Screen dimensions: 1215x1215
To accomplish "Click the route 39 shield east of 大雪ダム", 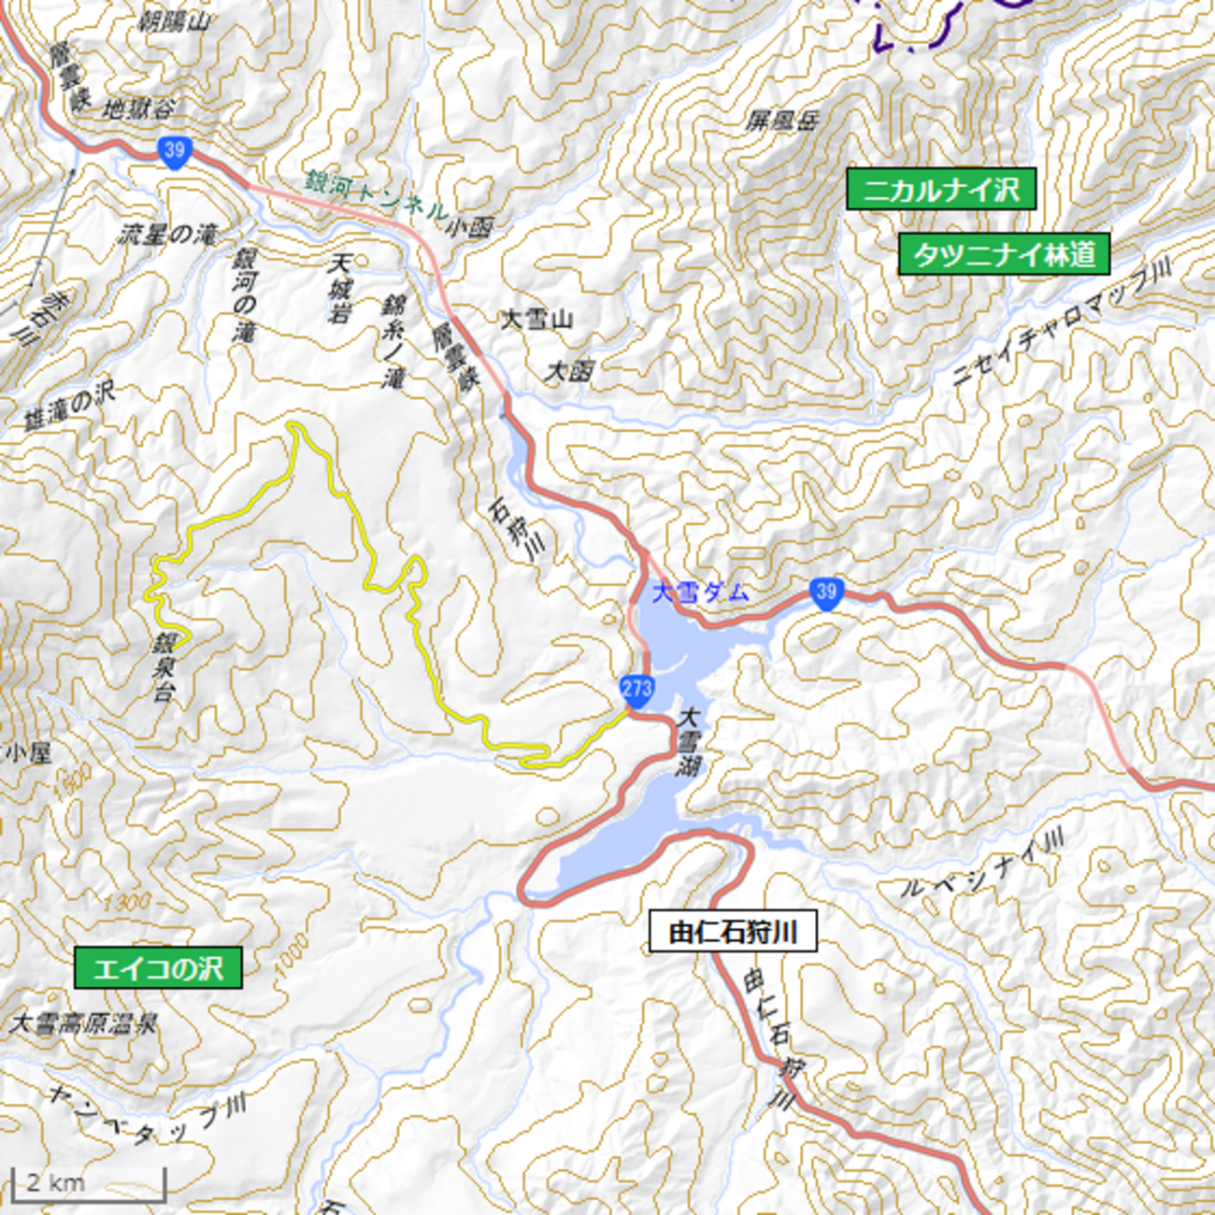I will pos(826,593).
